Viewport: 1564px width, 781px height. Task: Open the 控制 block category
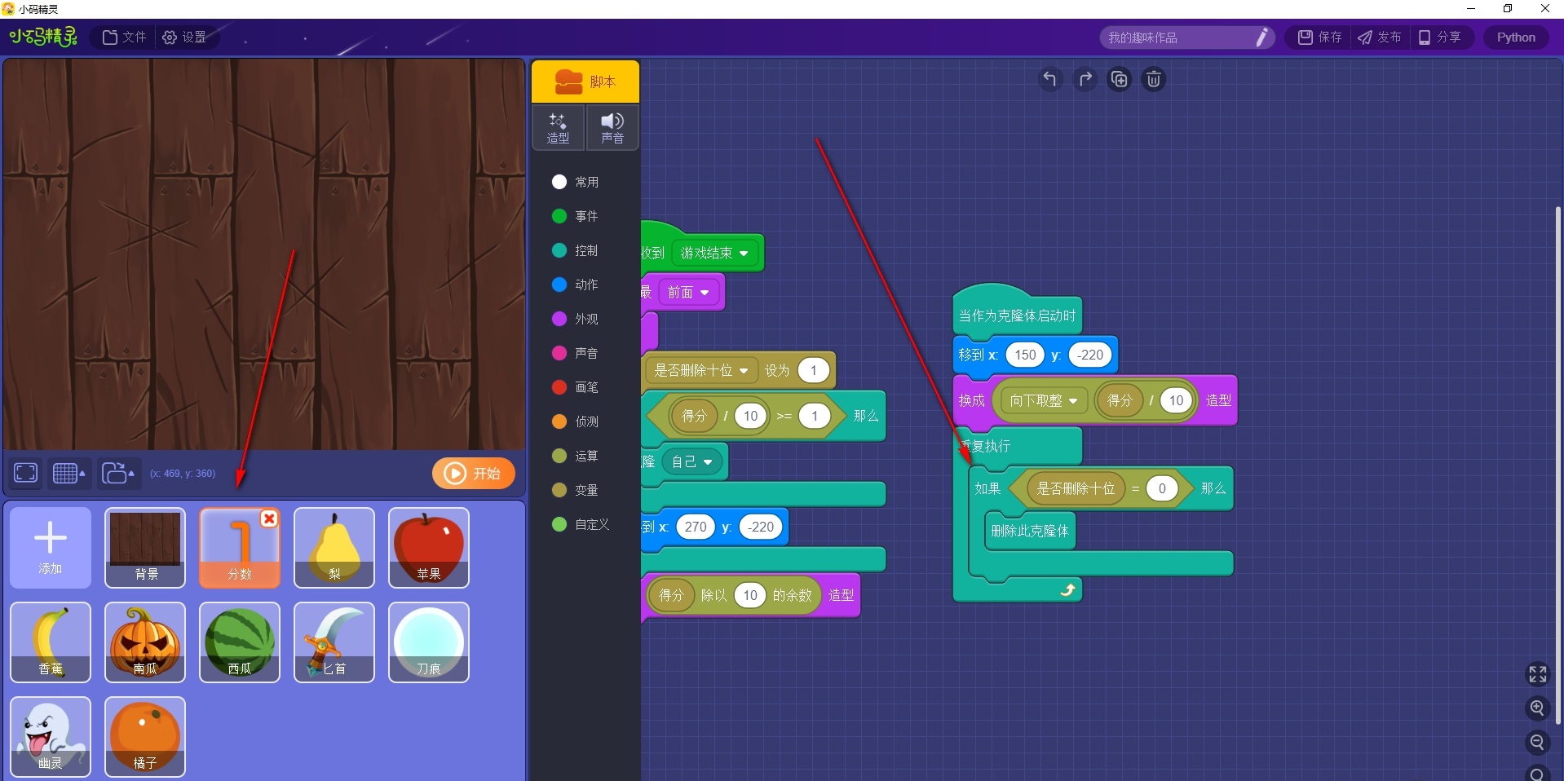coord(576,250)
